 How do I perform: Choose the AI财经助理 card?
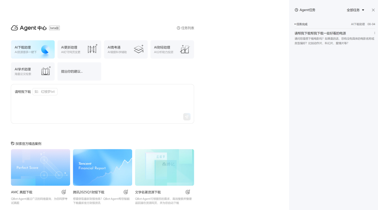172,49
